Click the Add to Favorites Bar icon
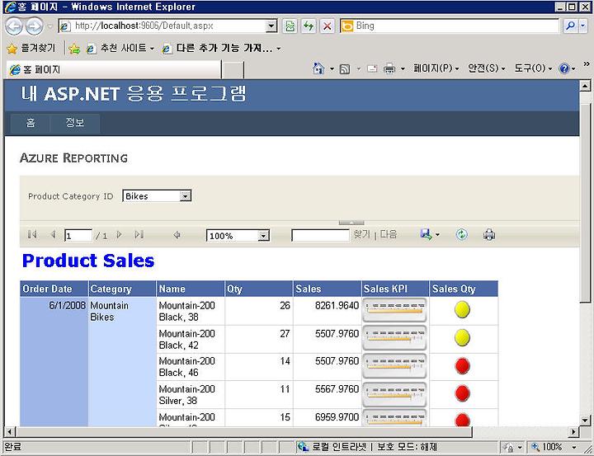 74,49
